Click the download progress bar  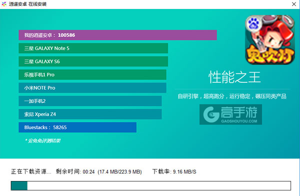pyautogui.click(x=151, y=186)
